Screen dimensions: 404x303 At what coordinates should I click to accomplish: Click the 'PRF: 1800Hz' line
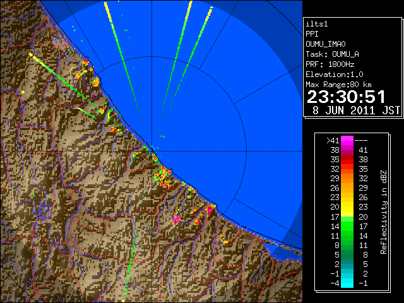pyautogui.click(x=330, y=64)
